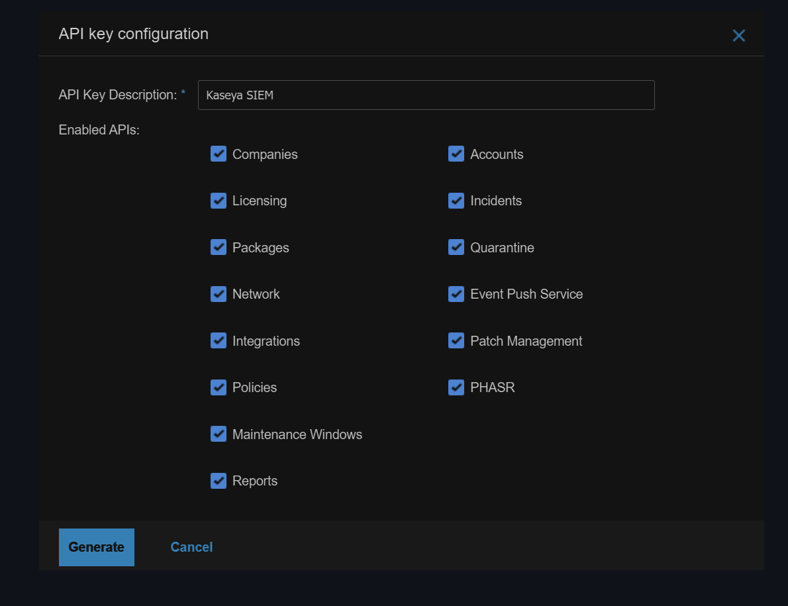
Task: Click the Generate button
Action: pyautogui.click(x=97, y=547)
